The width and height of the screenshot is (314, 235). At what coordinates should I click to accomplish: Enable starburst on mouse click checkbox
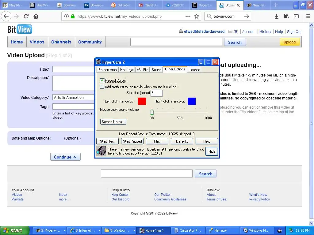coord(102,87)
